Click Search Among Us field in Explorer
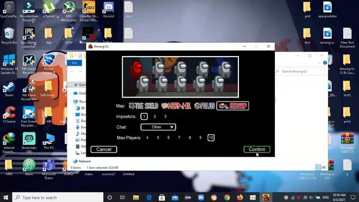 [x=301, y=71]
